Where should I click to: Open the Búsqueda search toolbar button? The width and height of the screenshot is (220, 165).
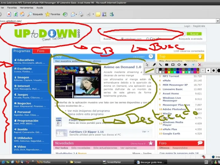35,14
